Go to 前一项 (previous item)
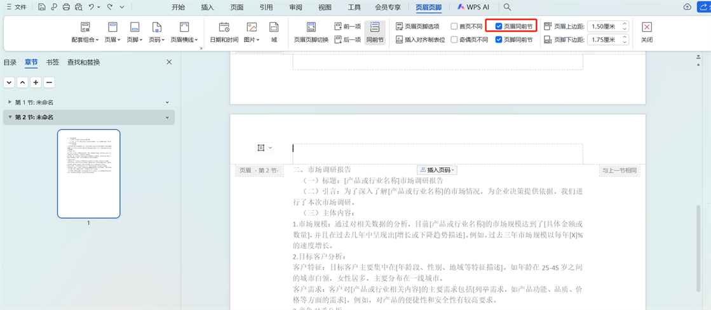The width and height of the screenshot is (711, 310). [x=348, y=27]
